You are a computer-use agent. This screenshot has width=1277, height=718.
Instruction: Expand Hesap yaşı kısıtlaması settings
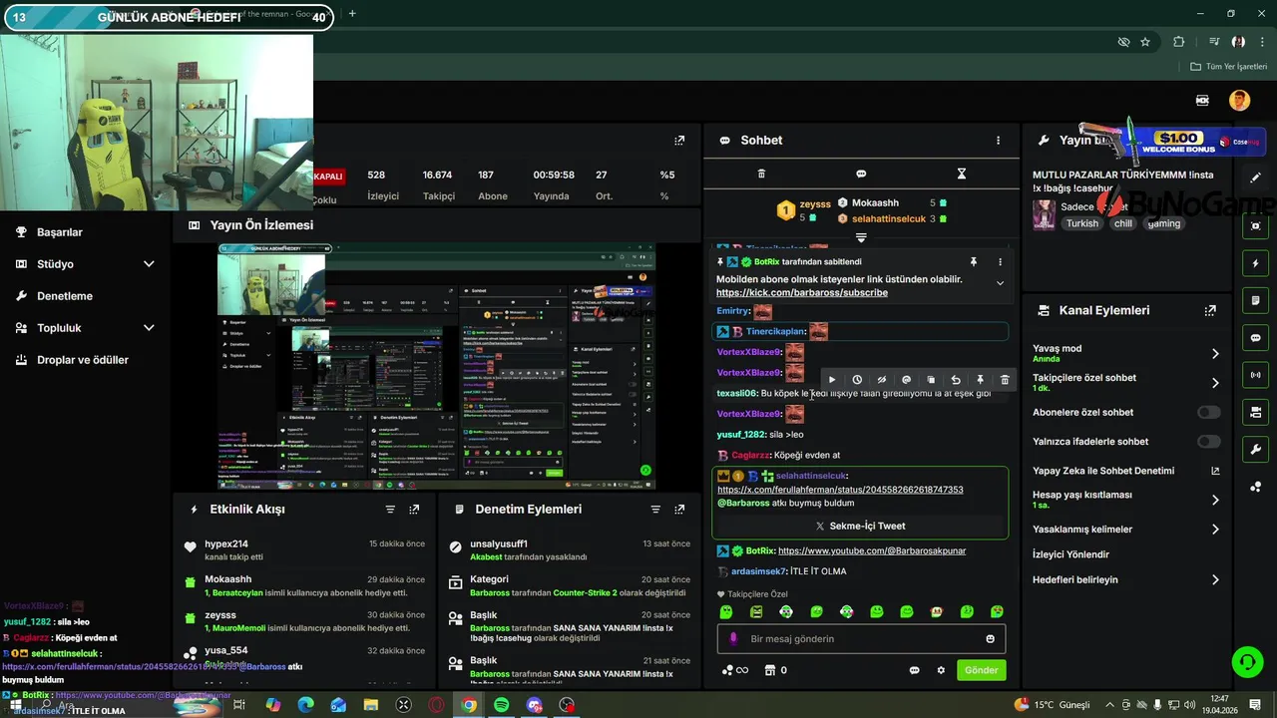[1215, 500]
